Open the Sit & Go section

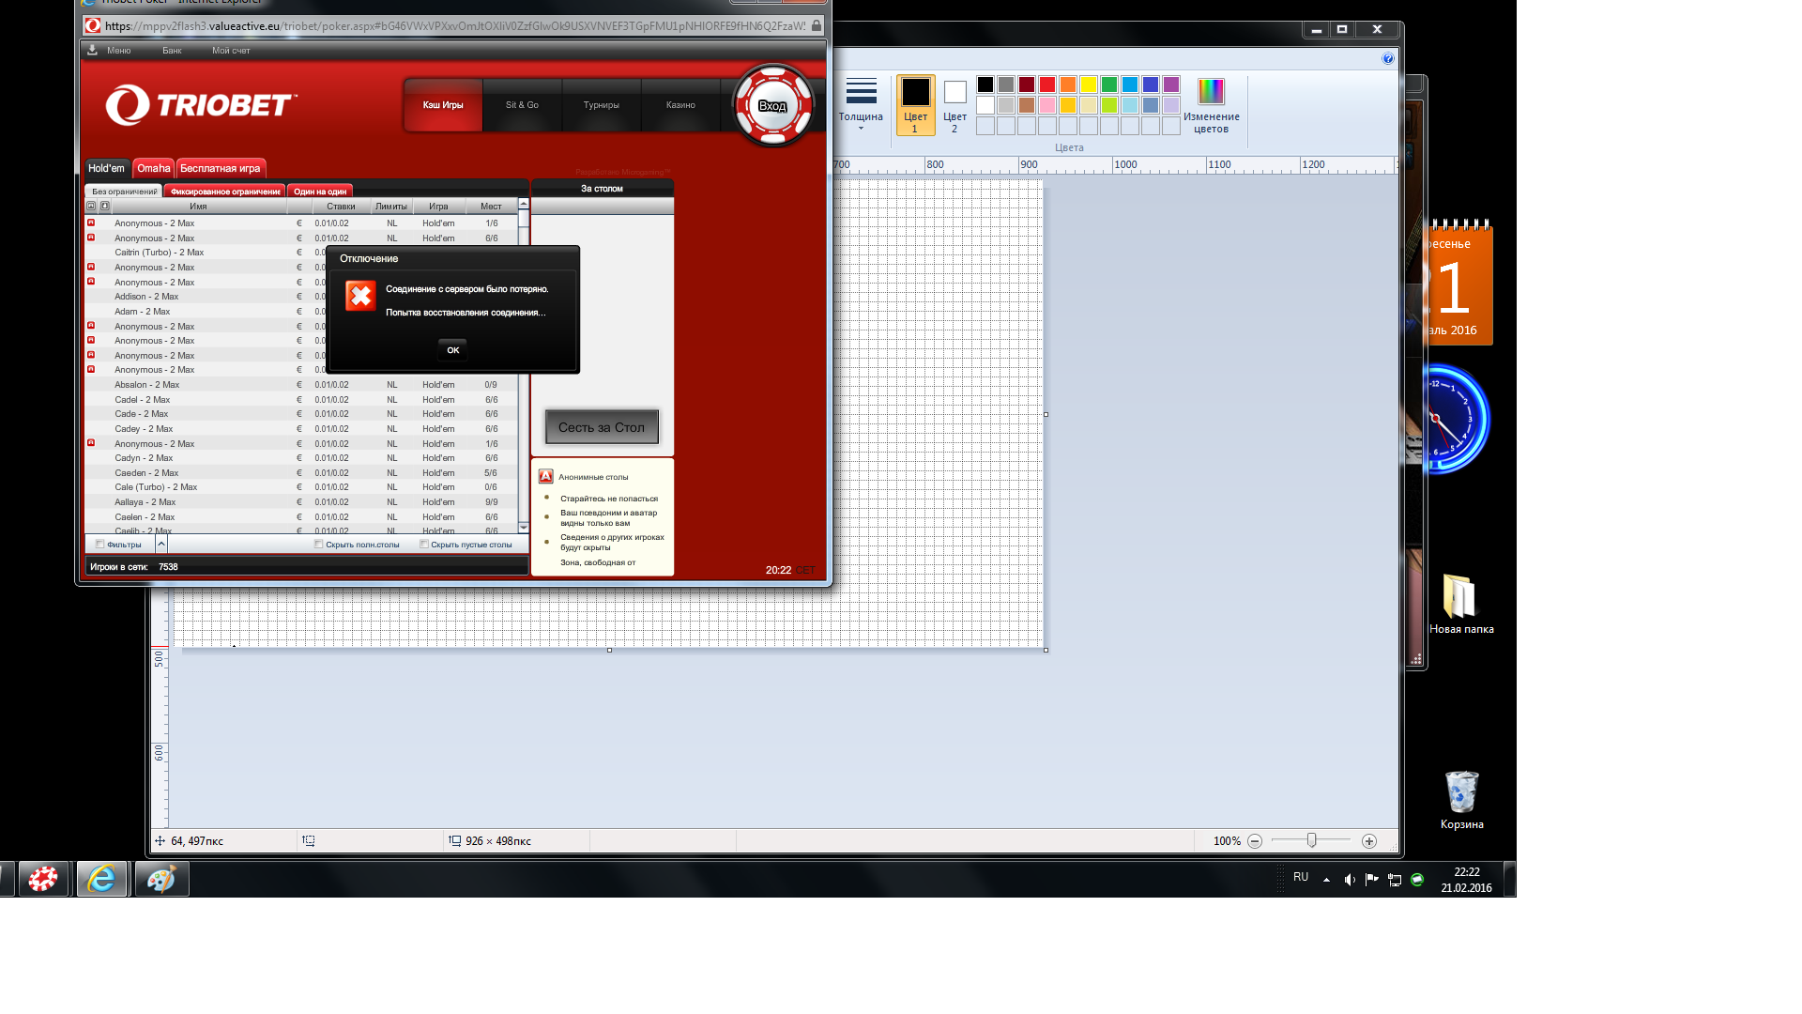522,105
